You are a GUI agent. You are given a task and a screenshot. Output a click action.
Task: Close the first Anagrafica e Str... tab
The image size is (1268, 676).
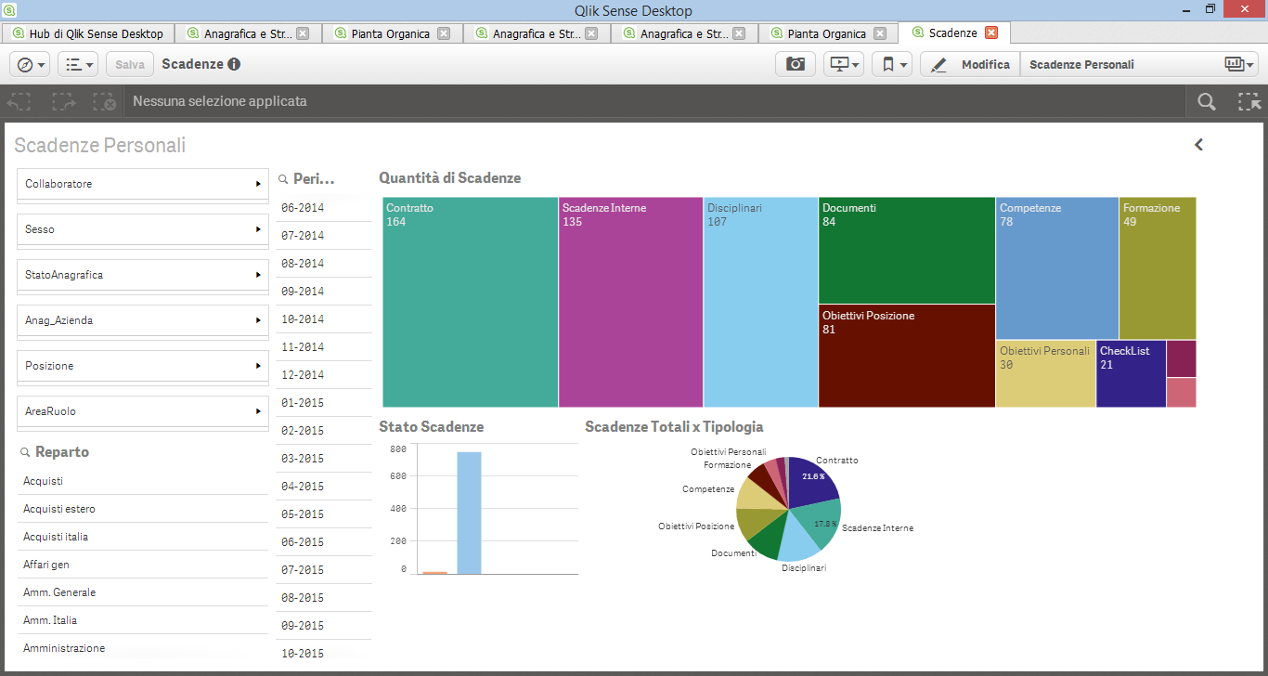tap(303, 33)
